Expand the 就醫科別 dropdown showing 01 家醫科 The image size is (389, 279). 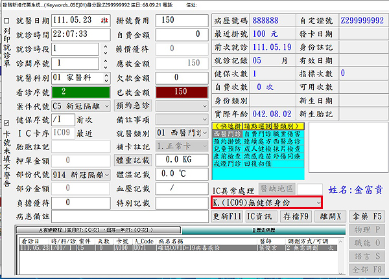(x=106, y=78)
